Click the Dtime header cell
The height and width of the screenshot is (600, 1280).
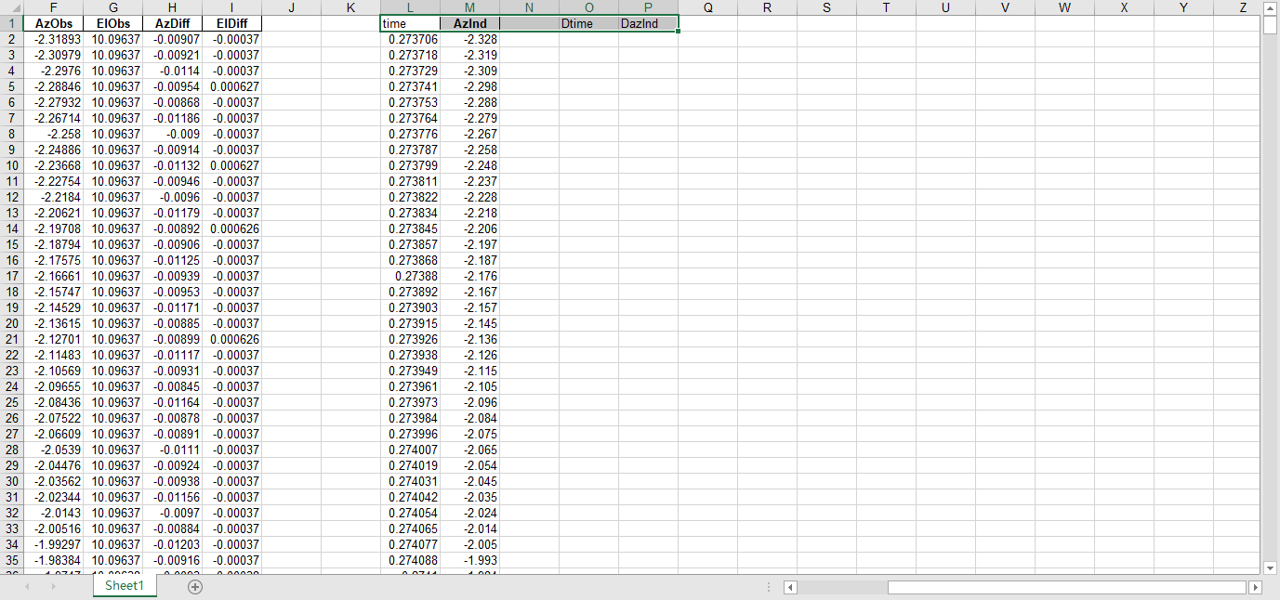pyautogui.click(x=588, y=23)
